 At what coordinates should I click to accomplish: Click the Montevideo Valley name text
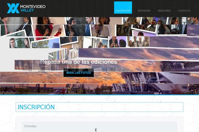tap(33, 8)
